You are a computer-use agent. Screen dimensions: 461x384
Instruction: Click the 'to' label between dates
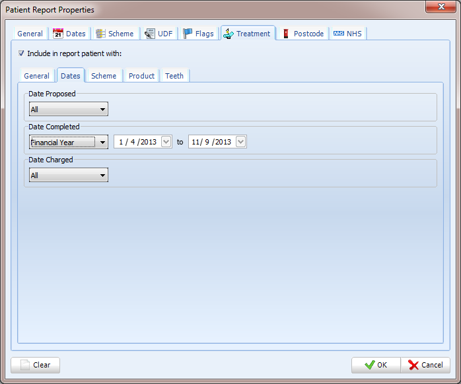(180, 143)
